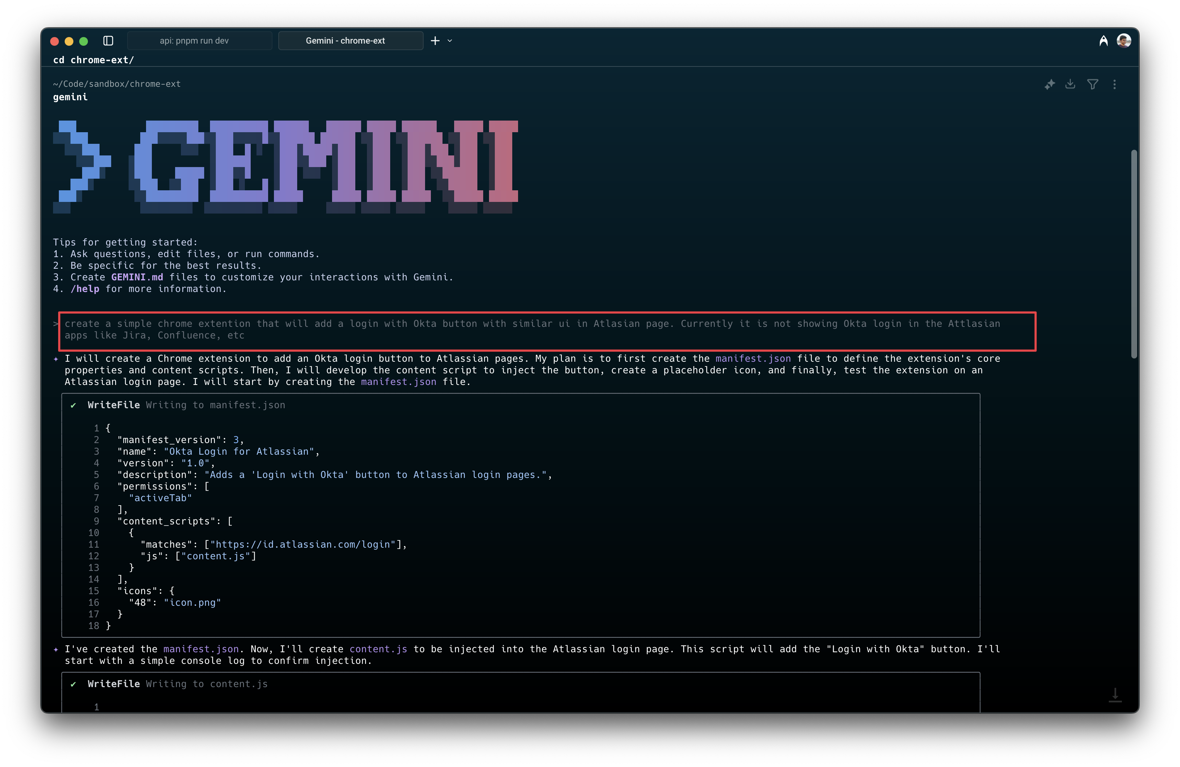This screenshot has width=1180, height=767.
Task: Click the vertical scrollbar thumb
Action: (x=1133, y=254)
